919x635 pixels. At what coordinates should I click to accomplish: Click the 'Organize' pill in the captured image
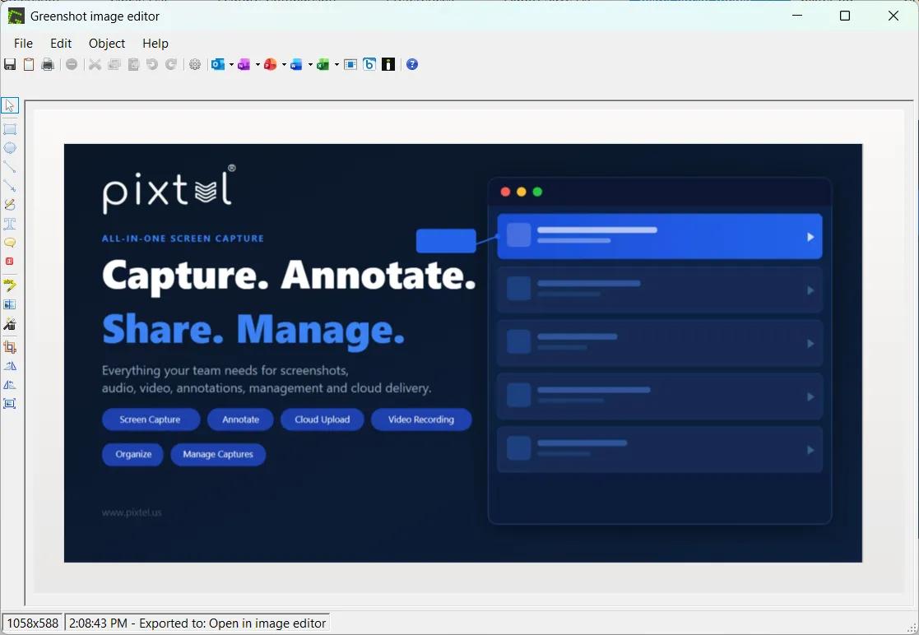tap(133, 455)
